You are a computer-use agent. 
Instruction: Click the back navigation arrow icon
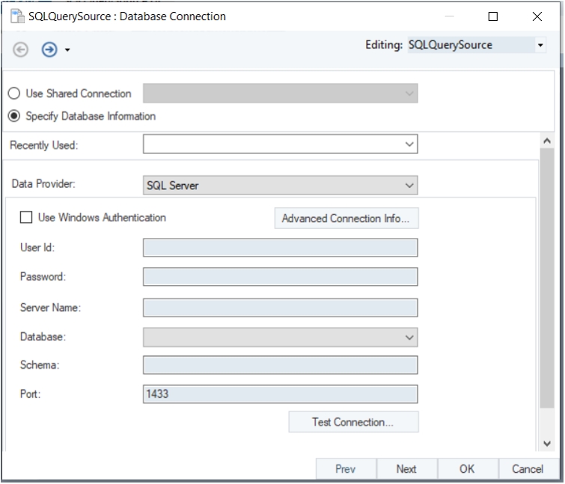point(21,49)
